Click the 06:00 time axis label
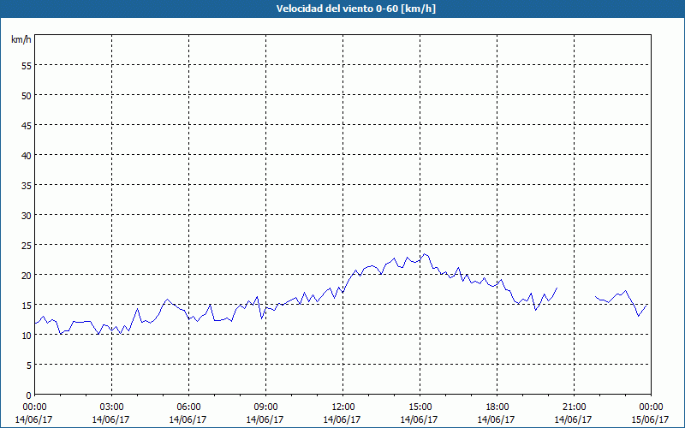 [x=188, y=407]
